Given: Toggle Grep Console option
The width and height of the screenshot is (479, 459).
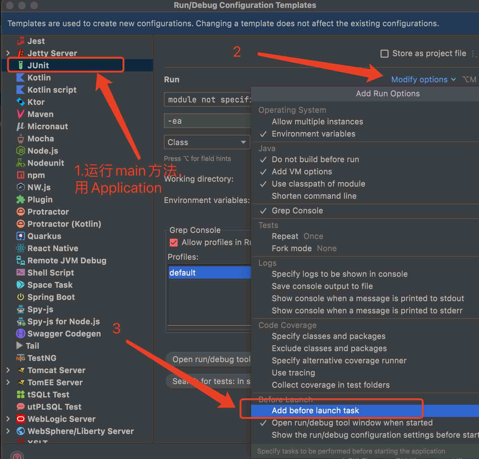Looking at the screenshot, I should coord(297,211).
